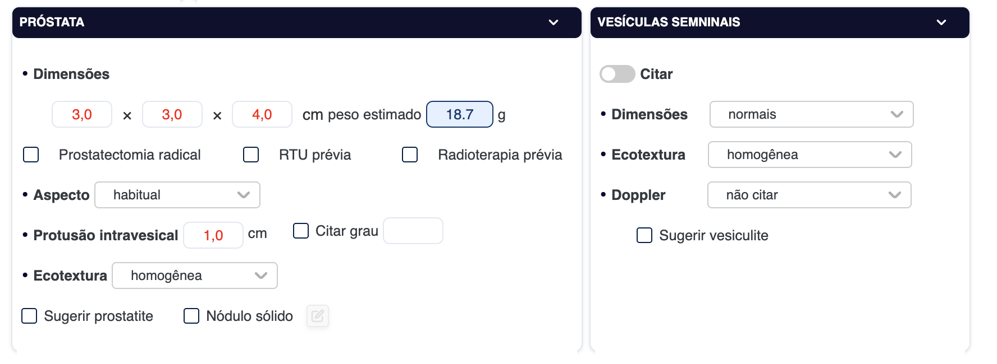Collapse the PRÓSTATA panel chevron
Screen dimensions: 997x364
point(554,22)
